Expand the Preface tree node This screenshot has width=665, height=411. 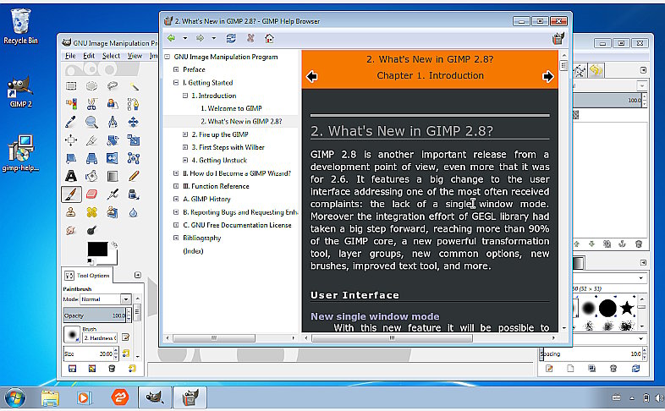(x=176, y=69)
